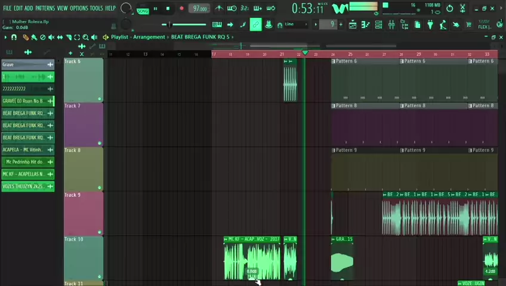Viewport: 506px width, 286px height.
Task: Select the Draw pencil tool
Action: pyautogui.click(x=26, y=38)
